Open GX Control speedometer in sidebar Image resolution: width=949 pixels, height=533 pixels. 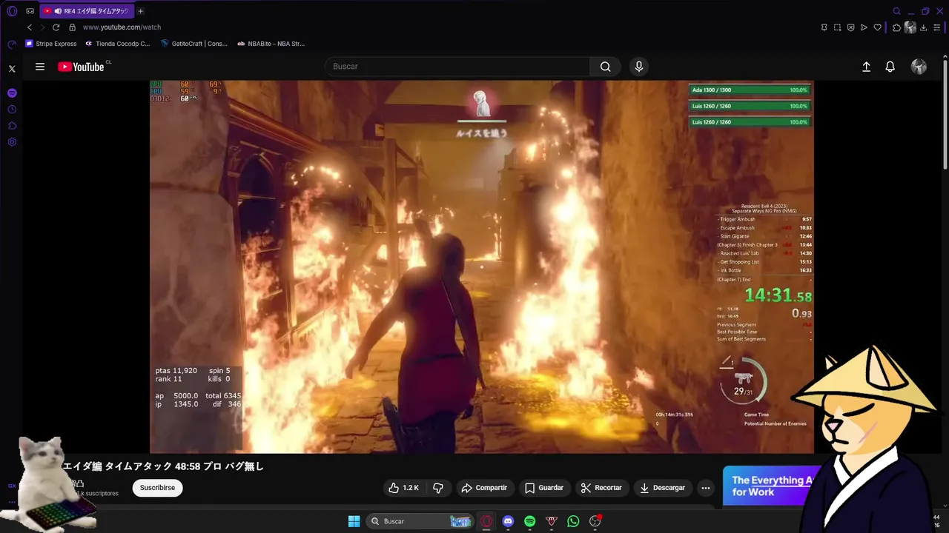click(12, 44)
